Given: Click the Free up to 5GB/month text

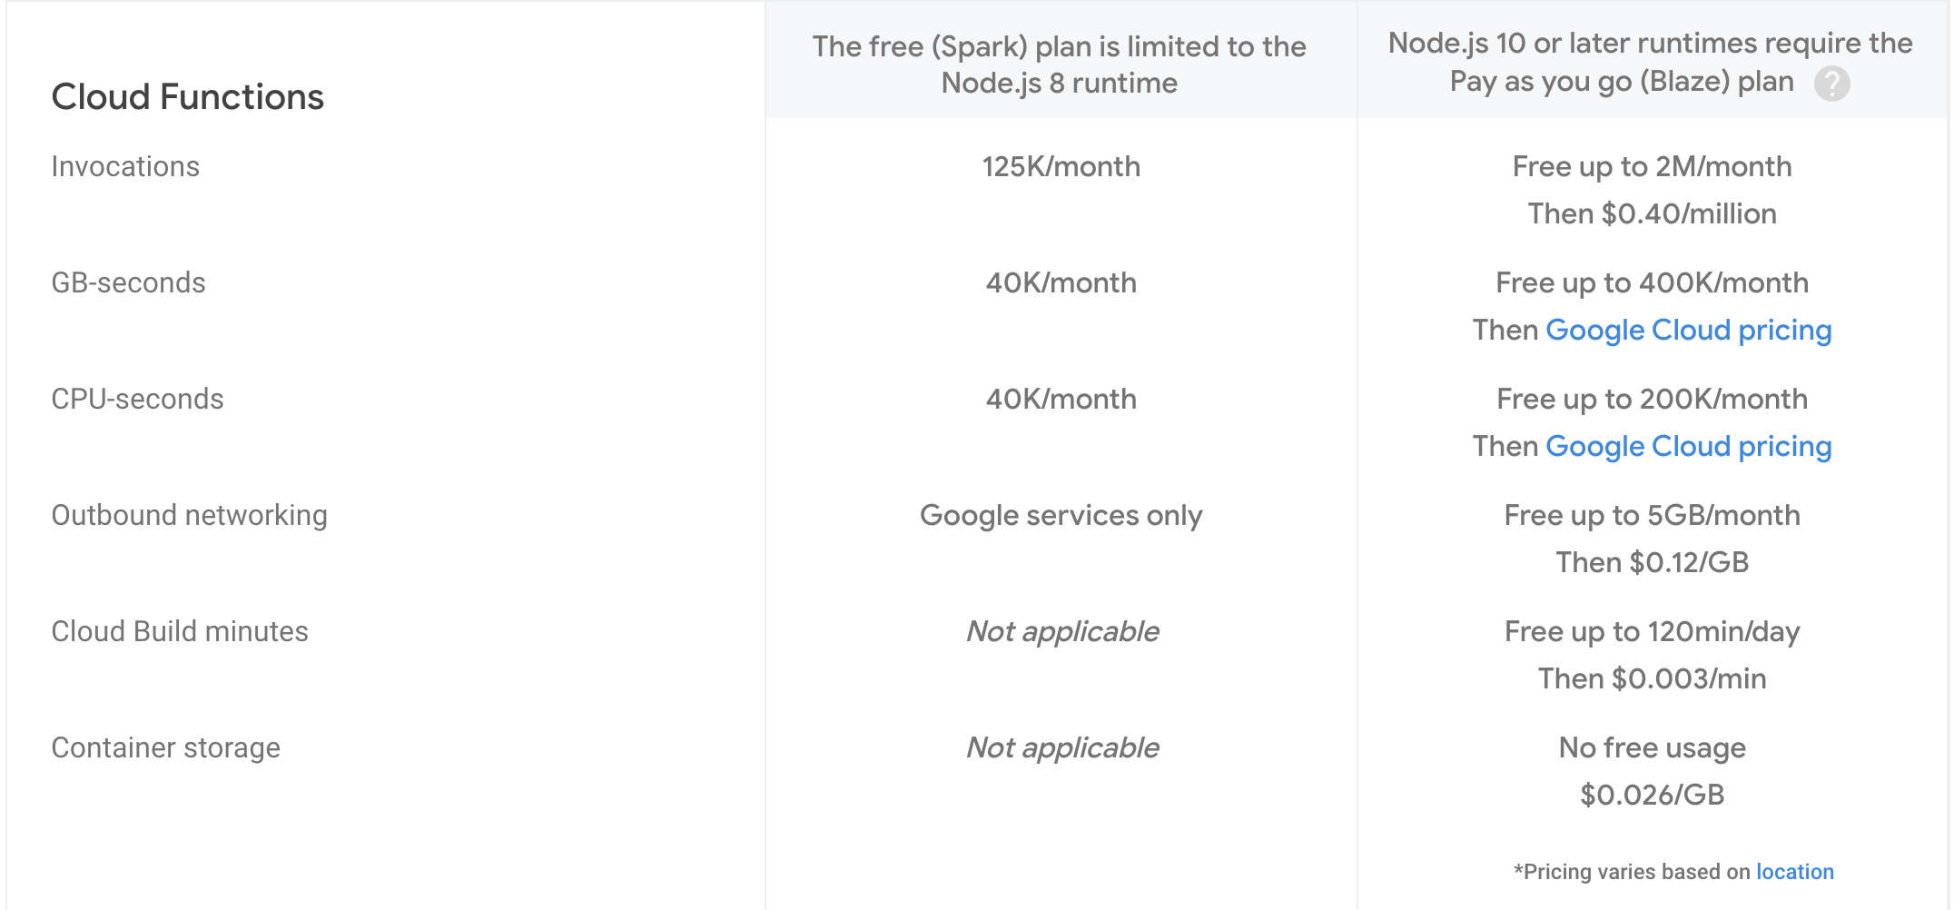Looking at the screenshot, I should tap(1652, 515).
